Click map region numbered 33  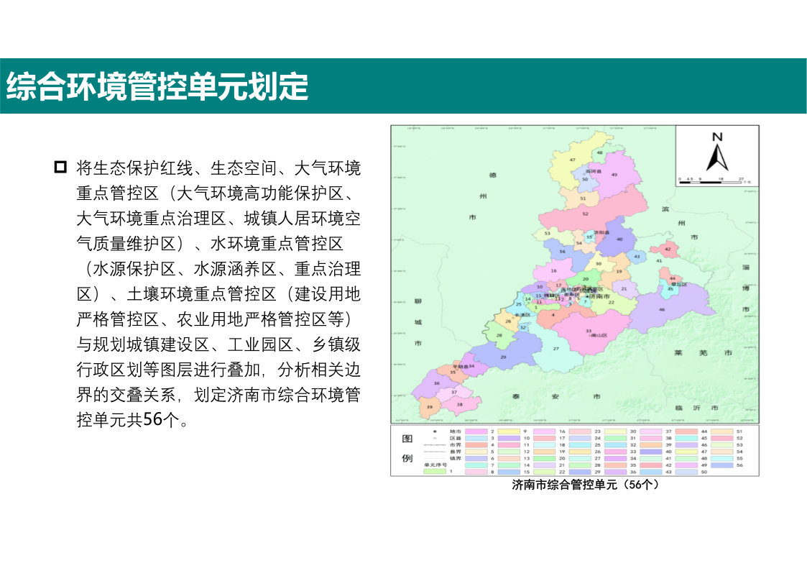click(589, 331)
